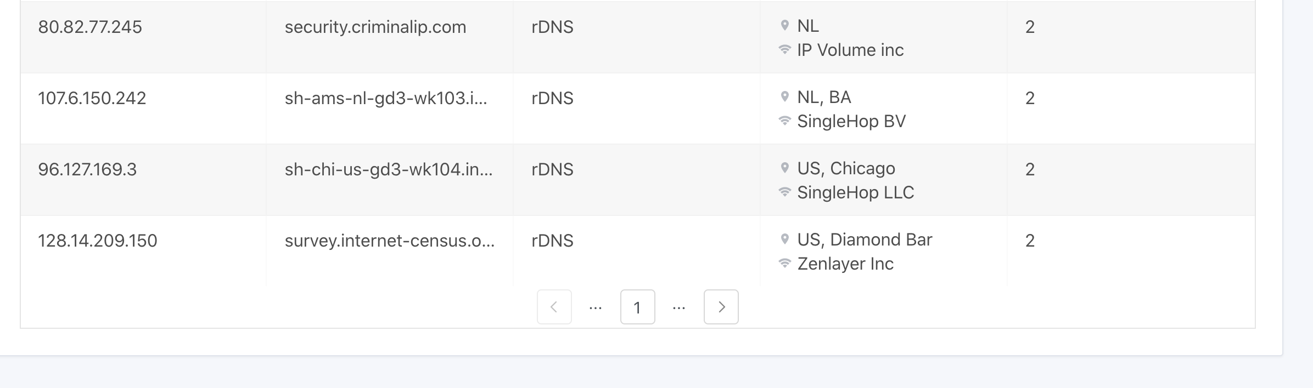Click IP address 128.14.209.150

[x=98, y=241]
